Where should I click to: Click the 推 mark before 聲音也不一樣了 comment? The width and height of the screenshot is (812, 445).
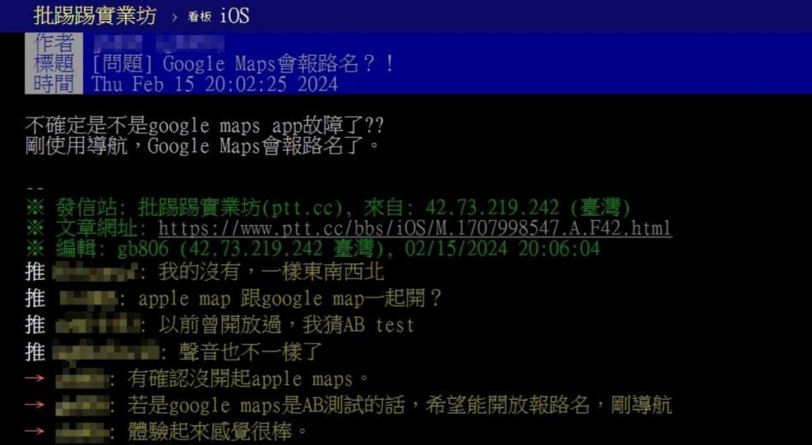coord(35,352)
